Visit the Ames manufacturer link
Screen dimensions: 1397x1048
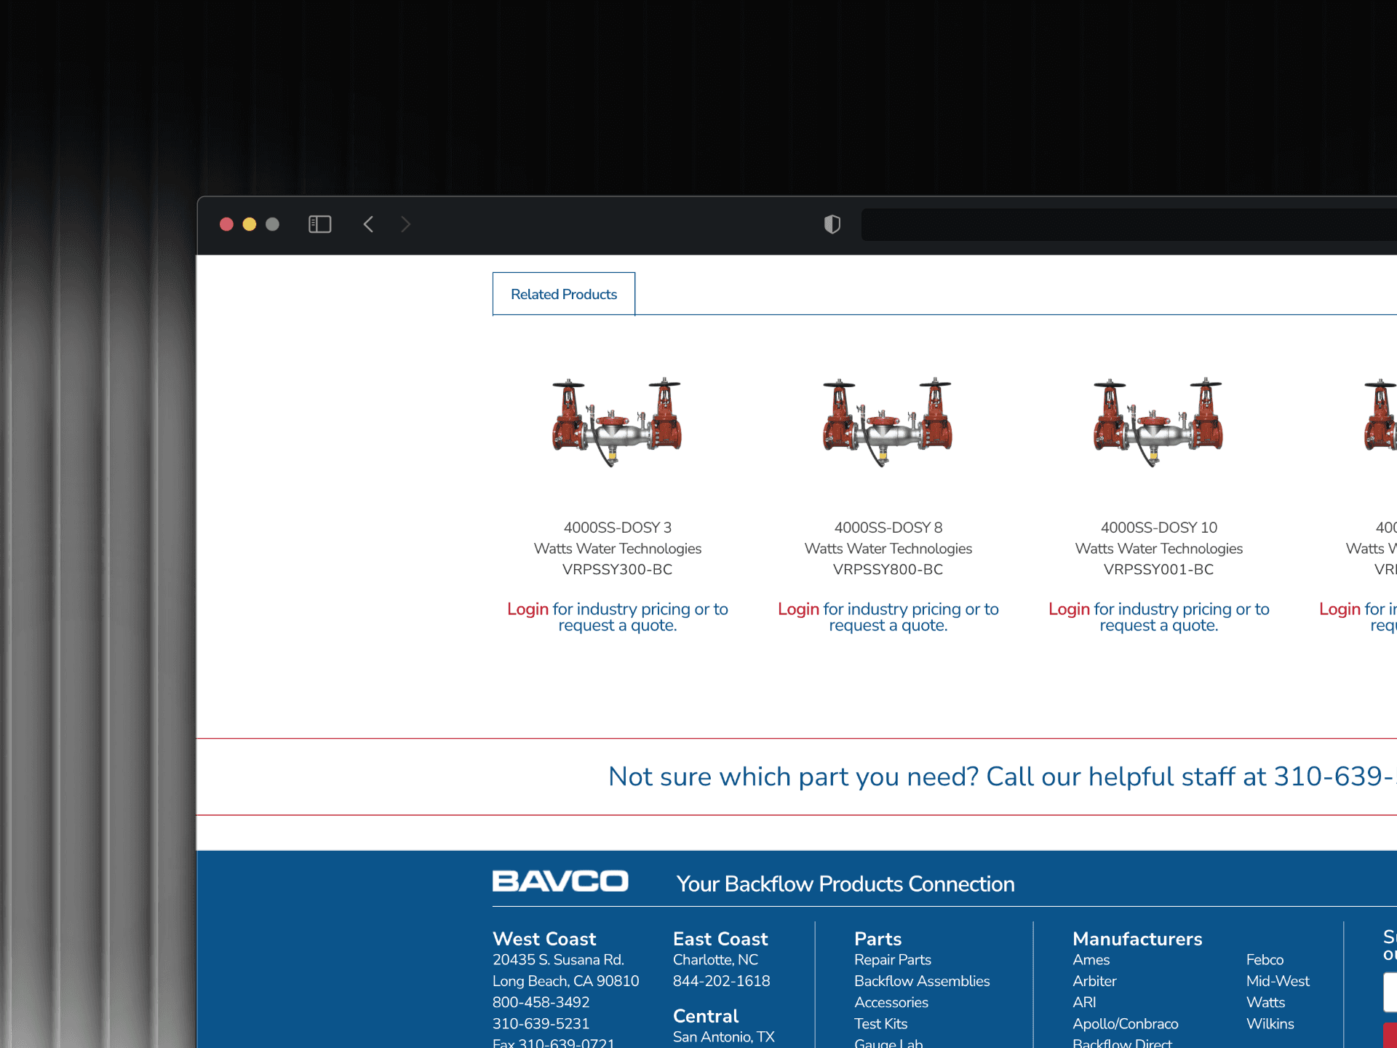[1091, 960]
